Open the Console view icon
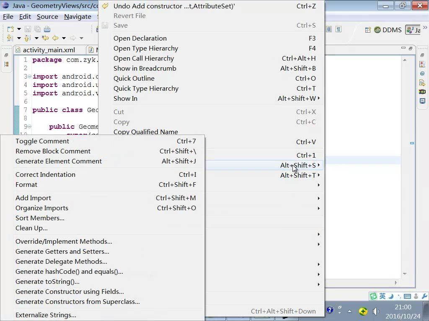 tap(422, 101)
